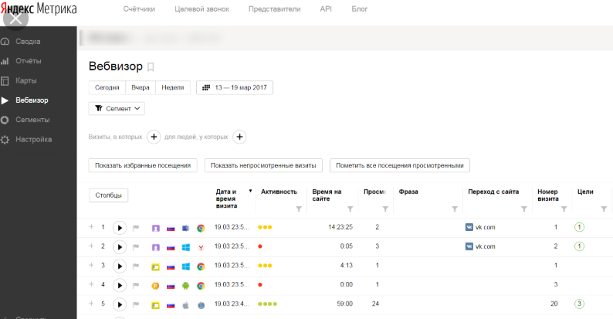The height and width of the screenshot is (319, 613).
Task: Click goals badge 3 in row 5
Action: tap(579, 304)
